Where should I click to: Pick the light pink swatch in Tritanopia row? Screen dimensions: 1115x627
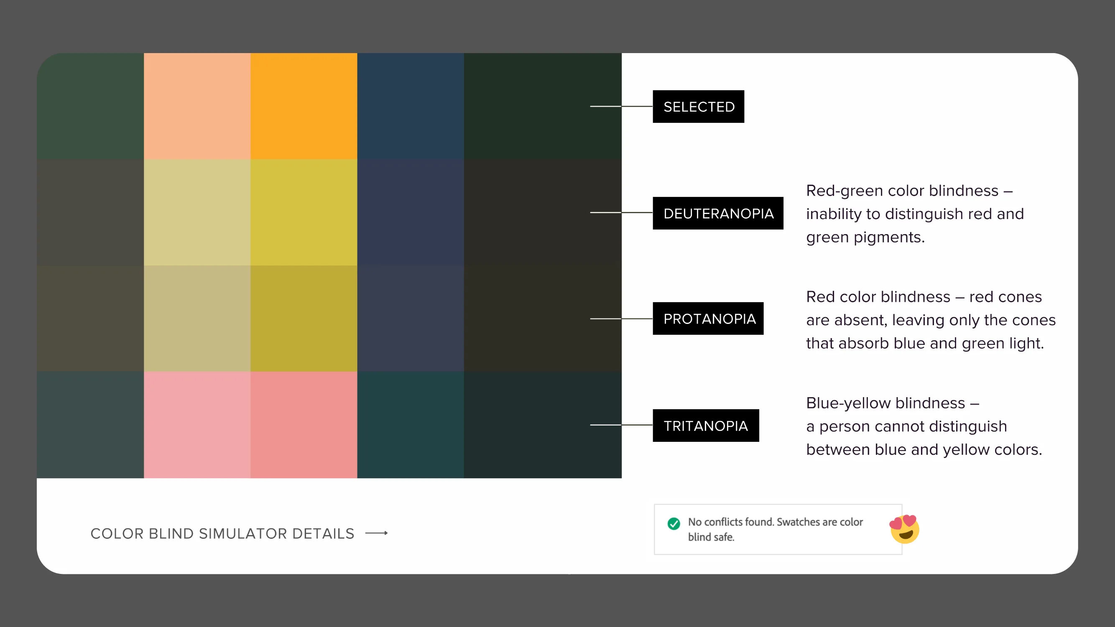point(197,425)
